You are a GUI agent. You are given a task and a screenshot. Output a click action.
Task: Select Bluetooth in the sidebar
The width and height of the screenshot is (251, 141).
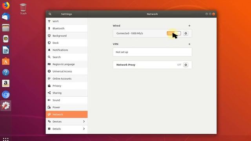pos(67,29)
